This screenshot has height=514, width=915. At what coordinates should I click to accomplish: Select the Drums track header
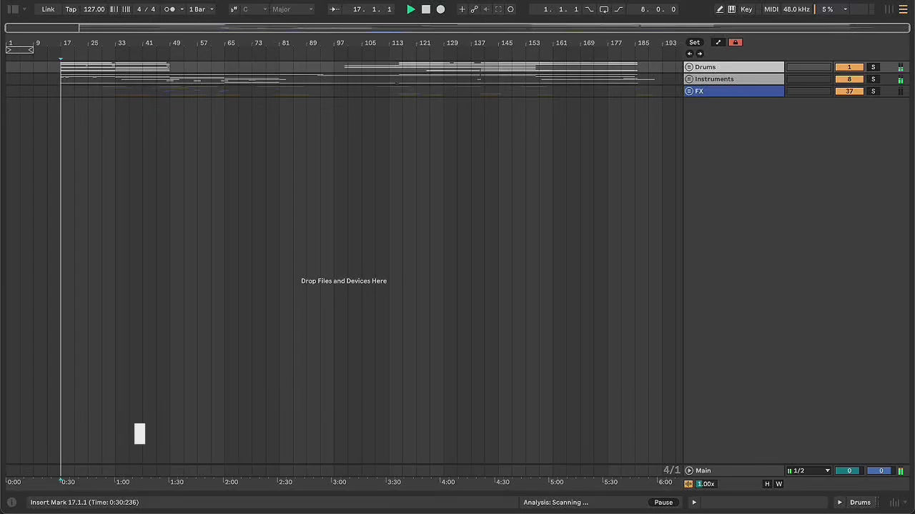tap(734, 67)
